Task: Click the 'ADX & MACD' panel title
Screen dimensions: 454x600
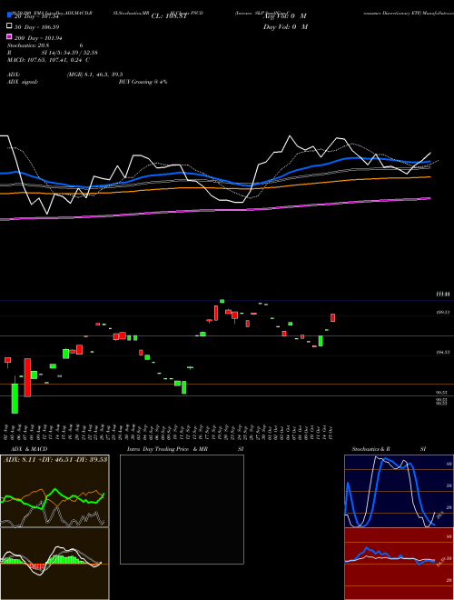Action: click(x=29, y=449)
